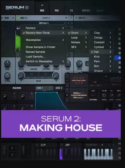
Task: Open the FX tab
Action: coord(71,11)
